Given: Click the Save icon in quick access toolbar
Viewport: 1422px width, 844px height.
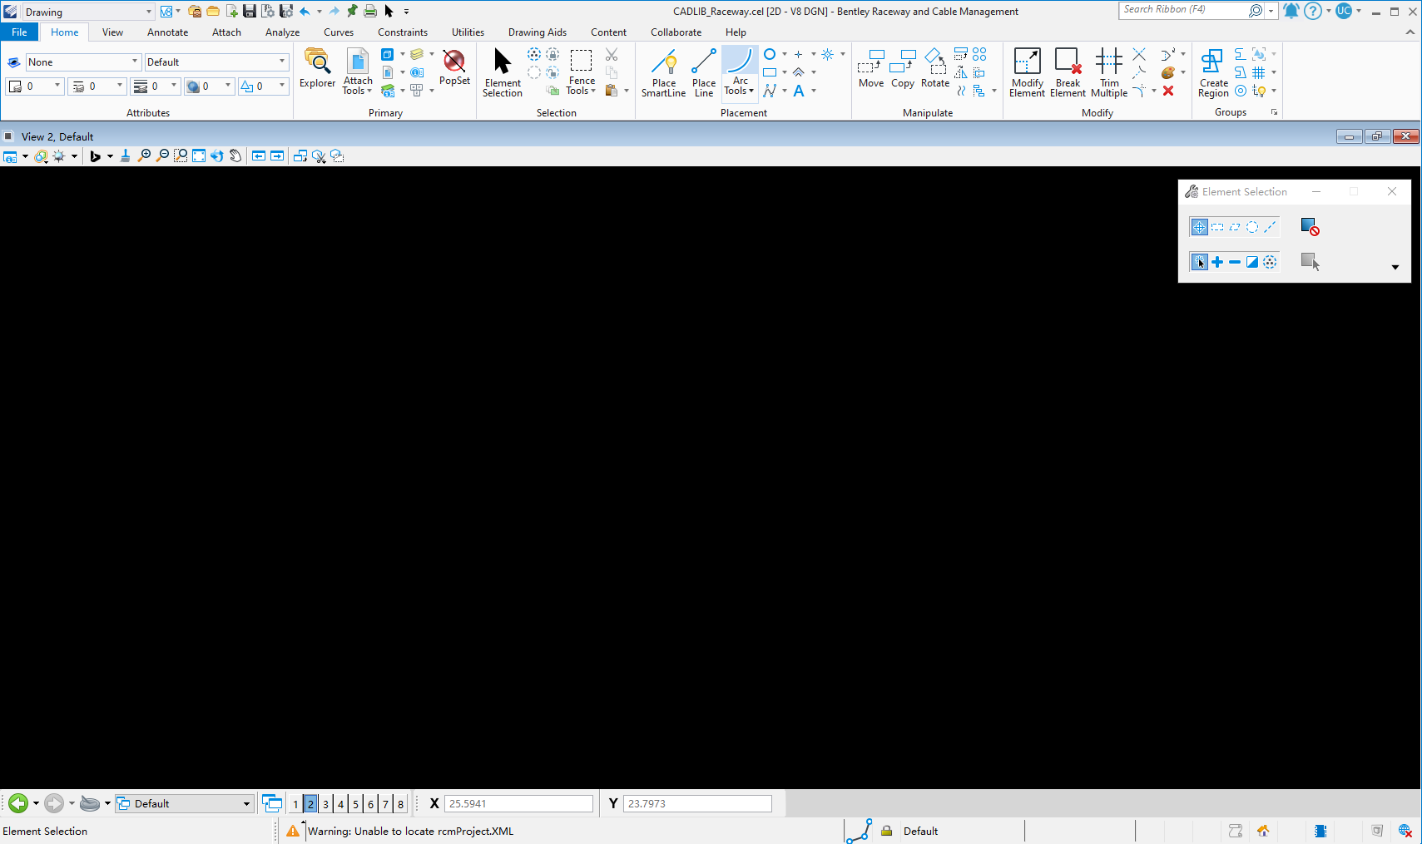Looking at the screenshot, I should [x=249, y=12].
